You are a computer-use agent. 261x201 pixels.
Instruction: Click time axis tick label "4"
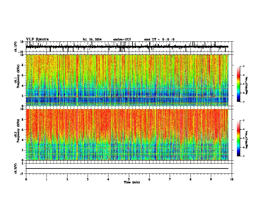[x=108, y=179]
